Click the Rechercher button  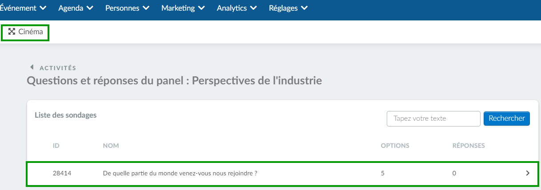point(507,119)
